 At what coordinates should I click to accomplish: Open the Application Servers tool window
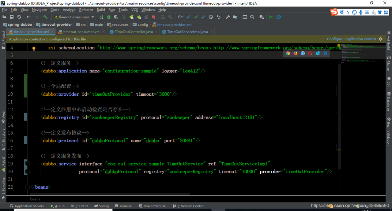[x=27, y=206]
